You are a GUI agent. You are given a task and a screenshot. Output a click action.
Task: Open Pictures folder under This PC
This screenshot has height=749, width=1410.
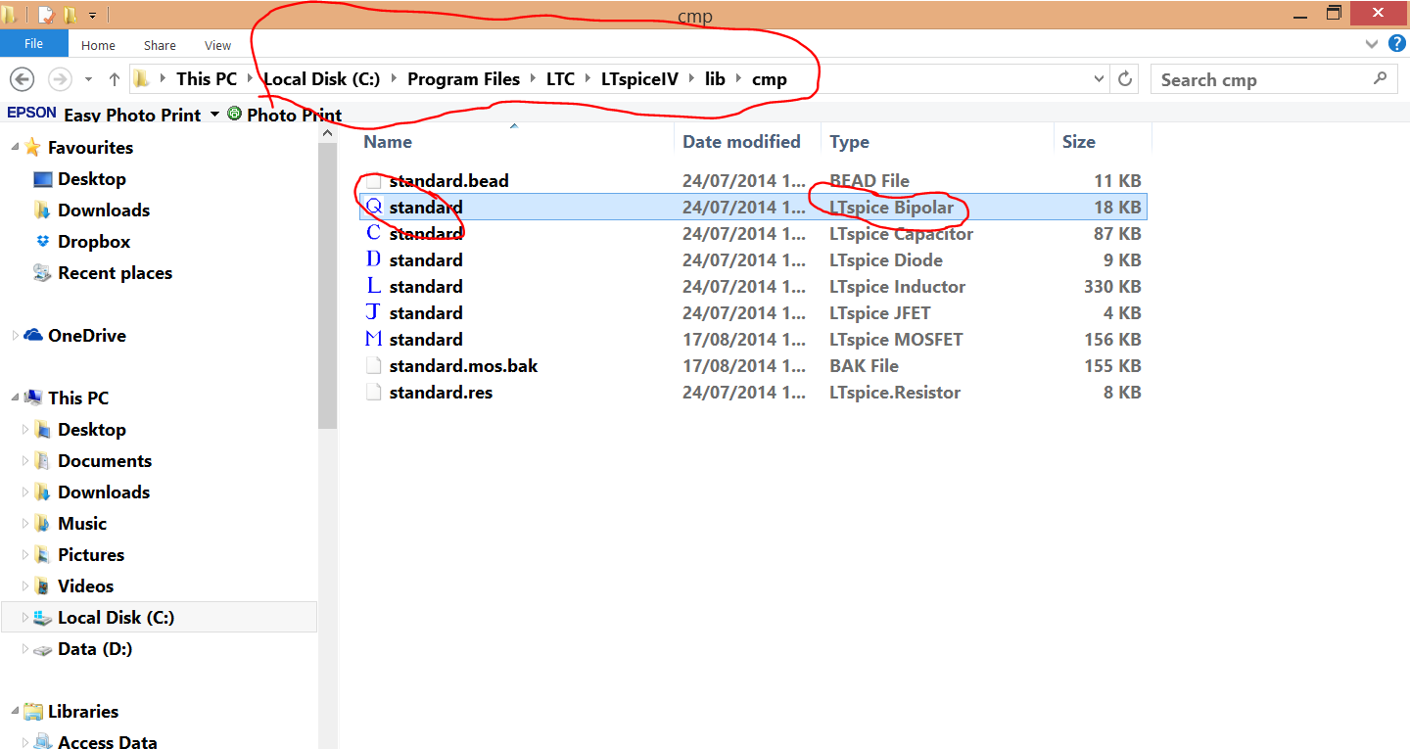[91, 555]
